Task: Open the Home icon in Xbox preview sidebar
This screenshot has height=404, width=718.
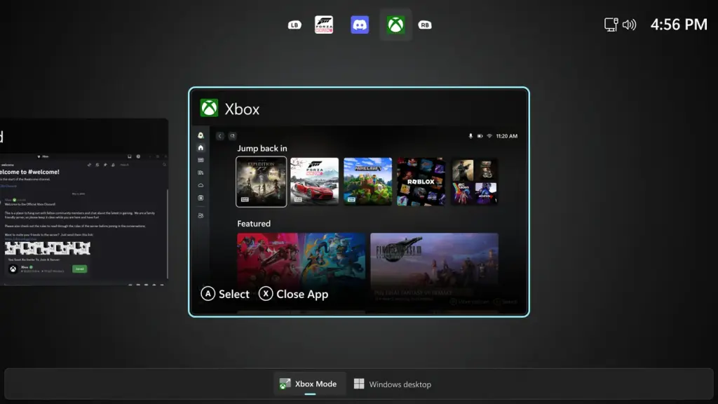Action: pos(201,147)
